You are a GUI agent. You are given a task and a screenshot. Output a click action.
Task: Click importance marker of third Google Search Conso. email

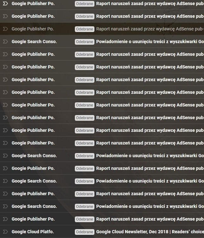[x=5, y=181]
